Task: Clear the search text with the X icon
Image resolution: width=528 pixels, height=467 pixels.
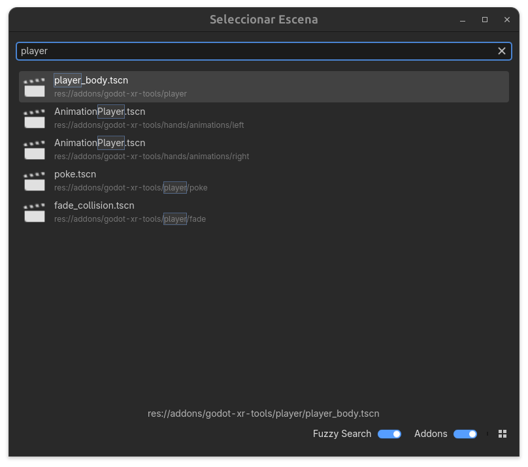Action: tap(502, 51)
